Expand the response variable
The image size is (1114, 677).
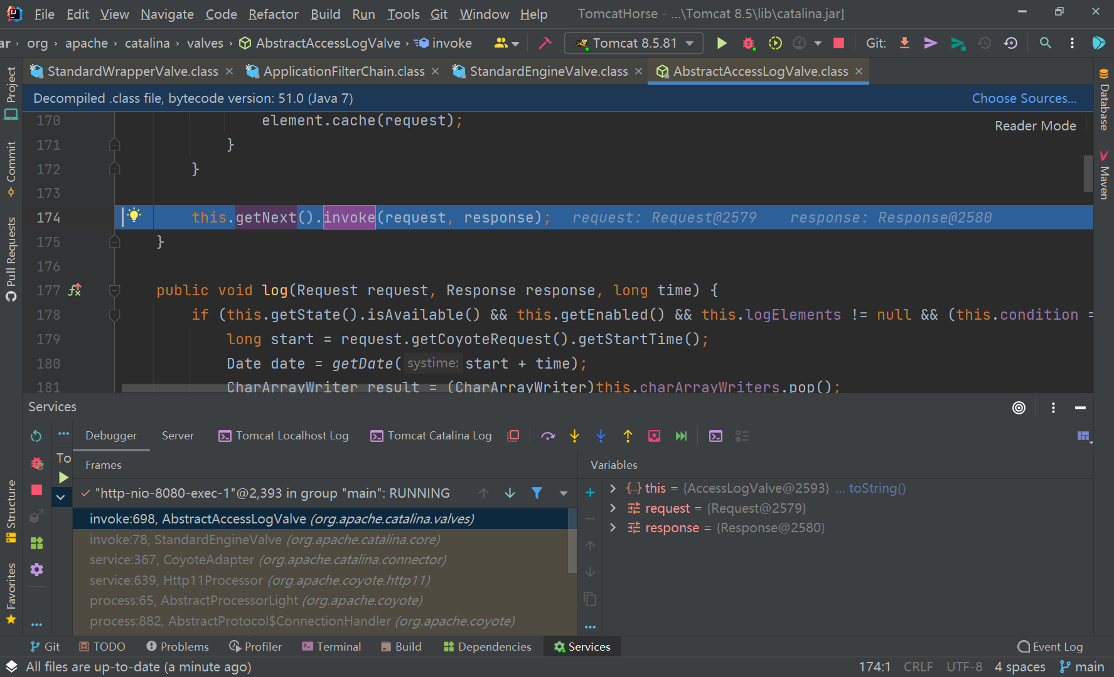point(613,527)
